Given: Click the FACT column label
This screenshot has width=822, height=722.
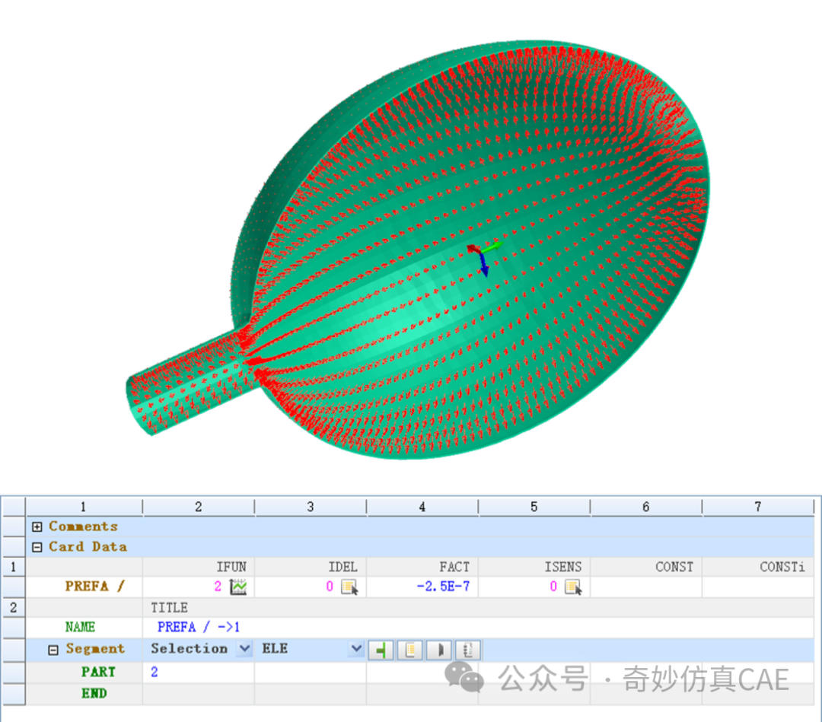Looking at the screenshot, I should click(454, 567).
